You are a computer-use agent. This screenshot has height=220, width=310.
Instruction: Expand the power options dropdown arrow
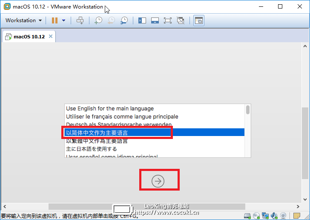(x=64, y=20)
